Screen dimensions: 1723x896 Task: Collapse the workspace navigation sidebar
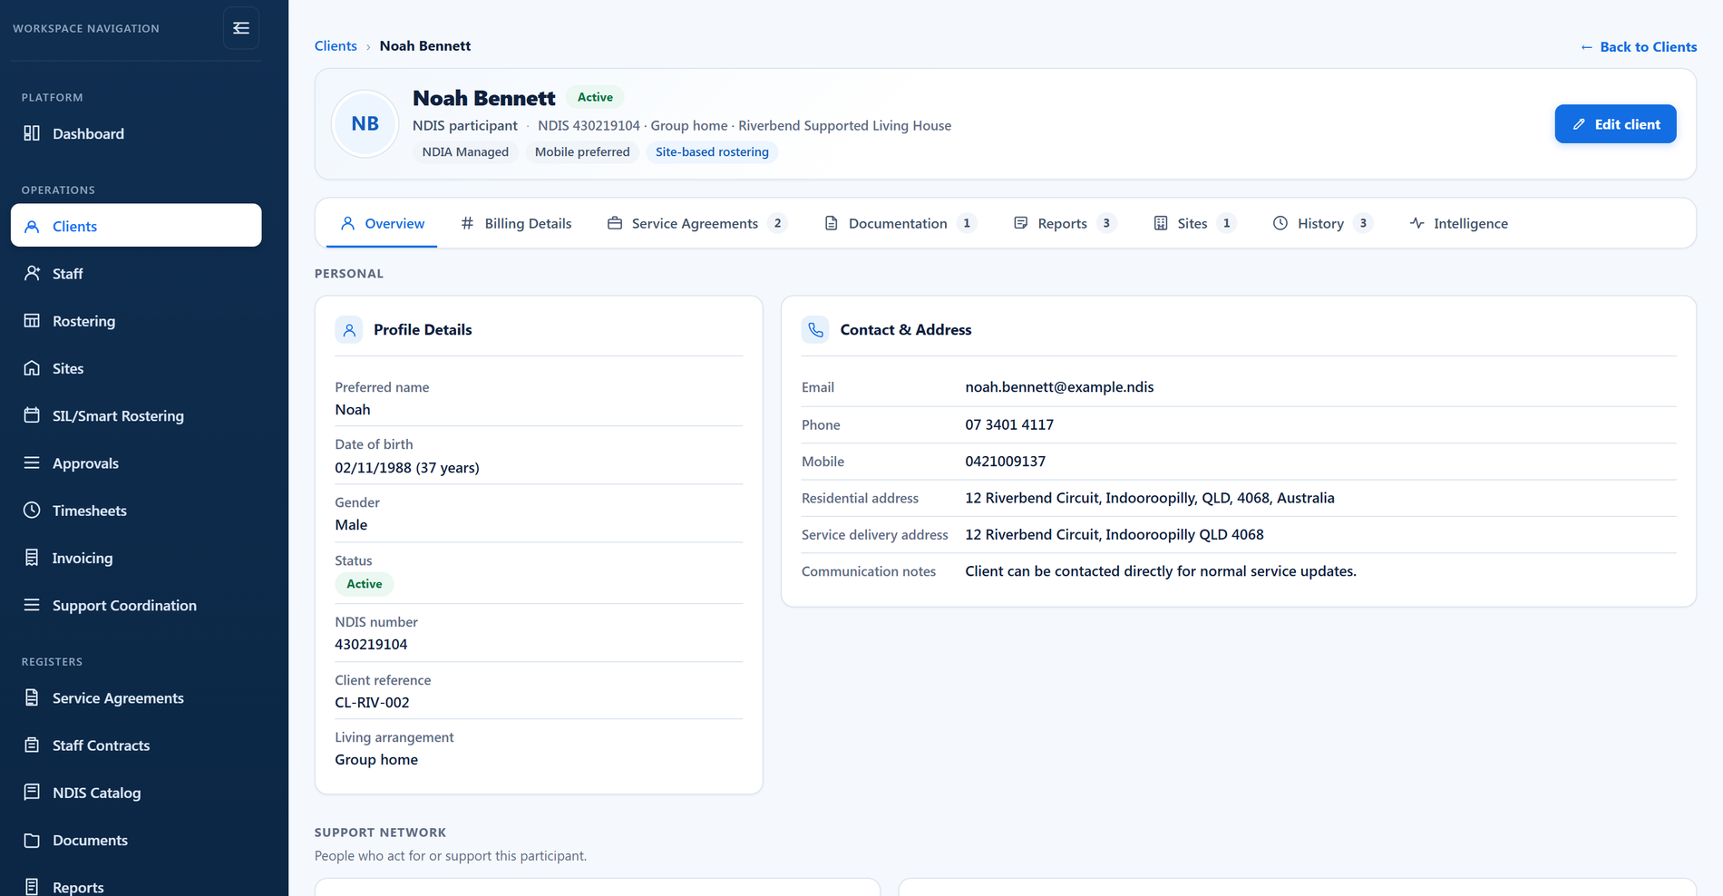(241, 28)
